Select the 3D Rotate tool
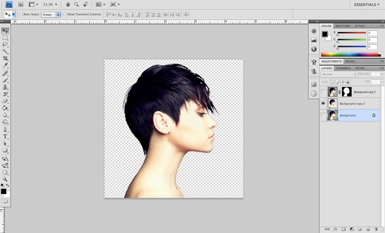This screenshot has height=233, width=385. coord(5,159)
